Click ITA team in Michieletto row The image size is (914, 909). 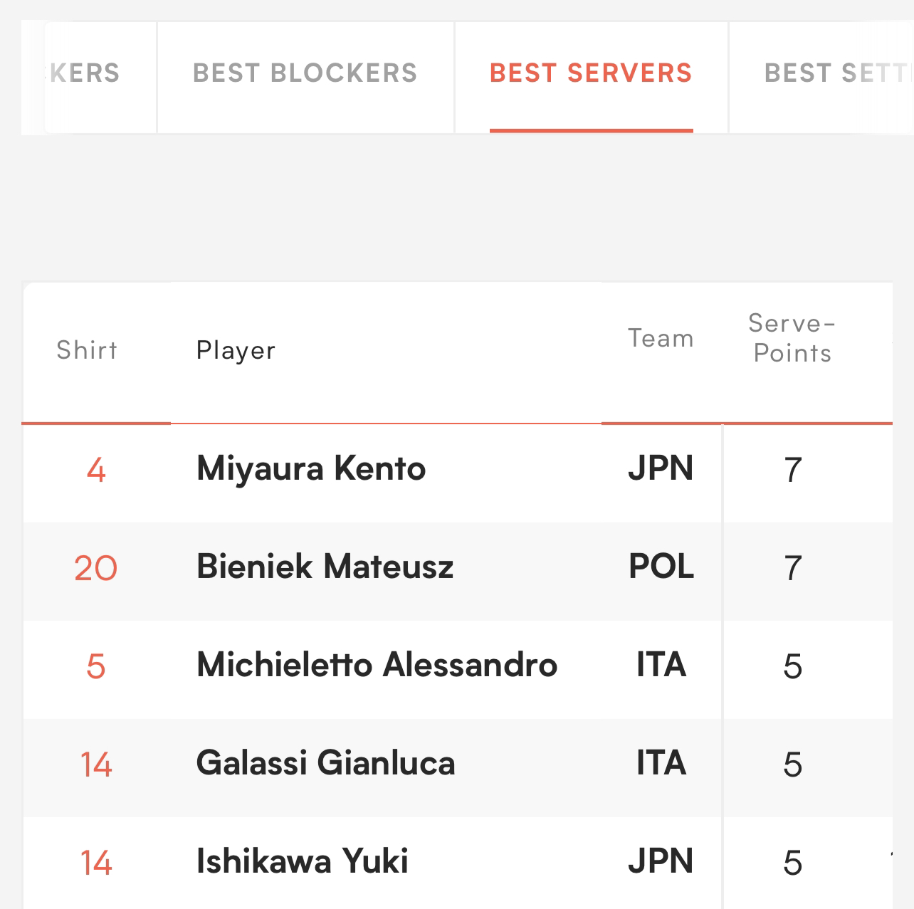coord(661,665)
